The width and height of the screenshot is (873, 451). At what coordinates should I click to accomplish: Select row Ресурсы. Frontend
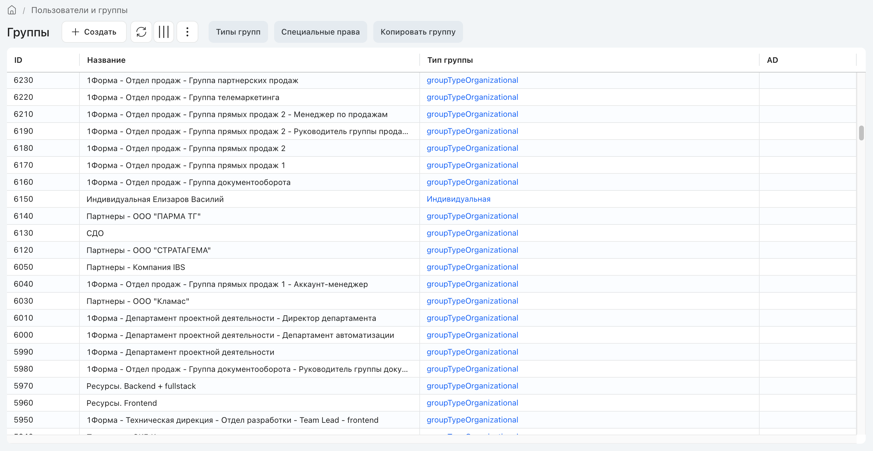[431, 403]
